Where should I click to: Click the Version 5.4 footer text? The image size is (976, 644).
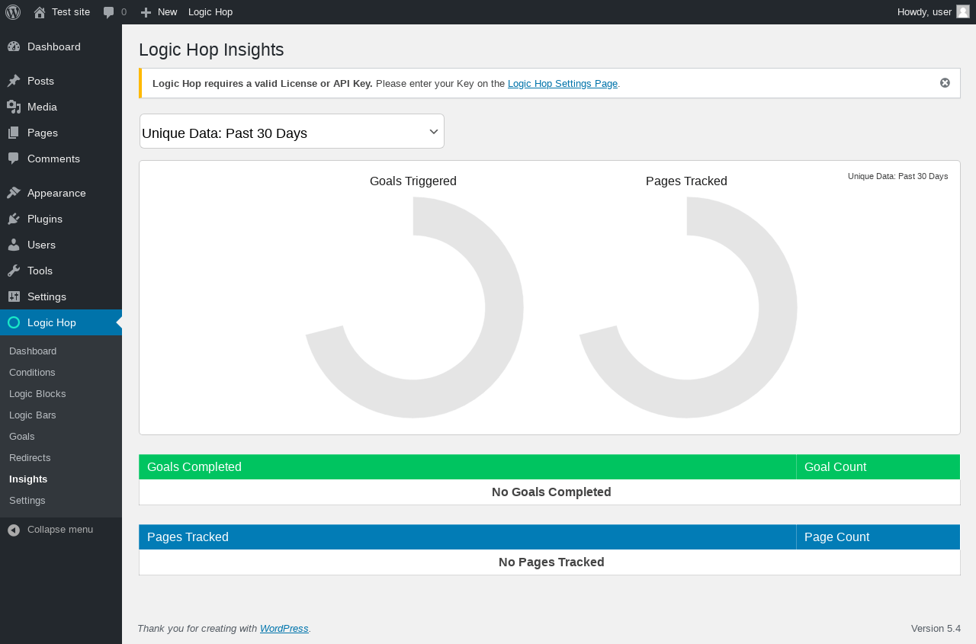[936, 629]
